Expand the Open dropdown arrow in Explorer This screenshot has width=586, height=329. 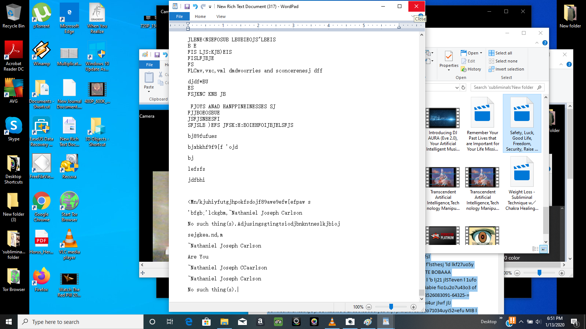481,53
